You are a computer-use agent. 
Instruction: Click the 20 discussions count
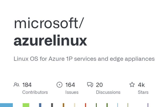coord(99,85)
